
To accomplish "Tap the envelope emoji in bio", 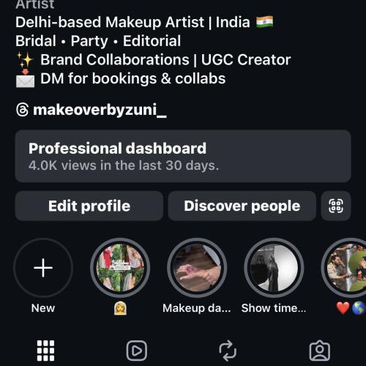I will pos(25,78).
